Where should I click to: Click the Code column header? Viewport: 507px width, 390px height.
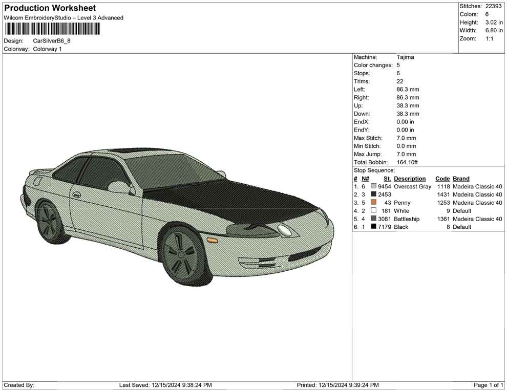(442, 179)
